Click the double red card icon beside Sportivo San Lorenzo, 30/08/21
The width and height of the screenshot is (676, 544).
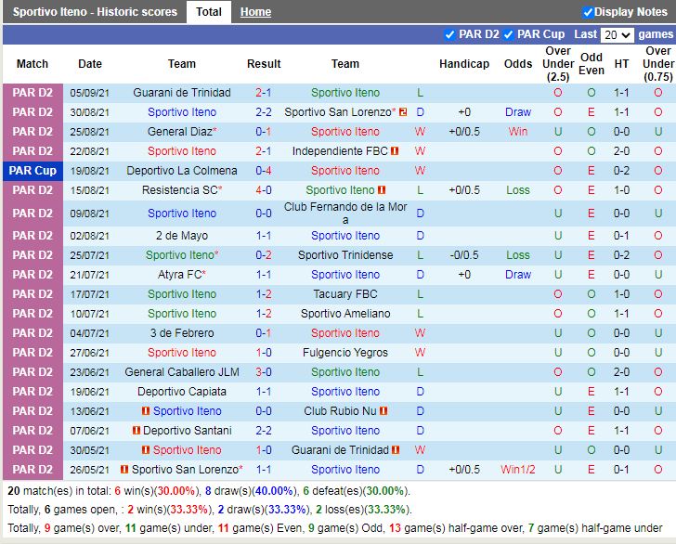[x=403, y=112]
